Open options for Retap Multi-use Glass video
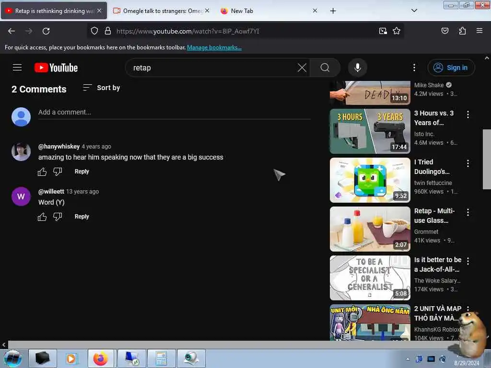Viewport: 491px width, 368px height. click(x=468, y=212)
